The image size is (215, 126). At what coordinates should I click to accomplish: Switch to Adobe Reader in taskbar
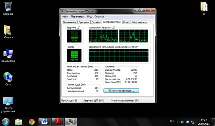click(58, 122)
